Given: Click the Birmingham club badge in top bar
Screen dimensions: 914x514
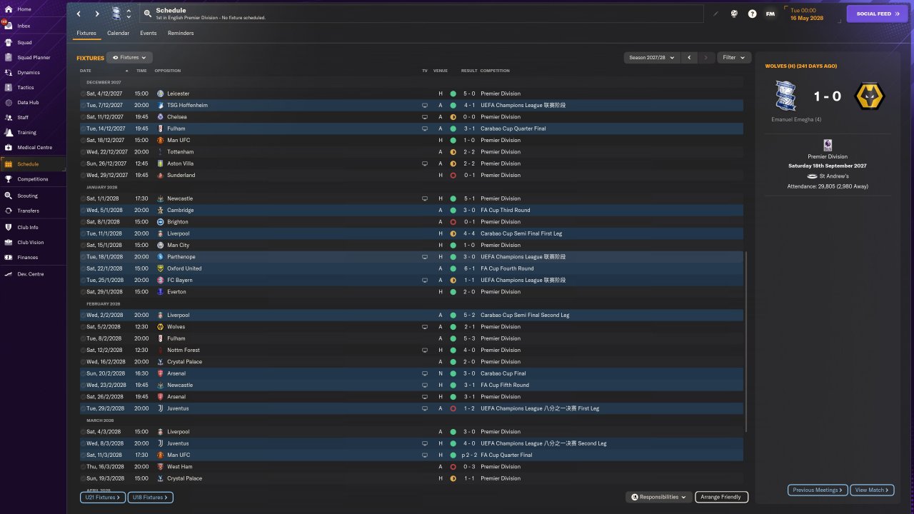Looking at the screenshot, I should [116, 14].
